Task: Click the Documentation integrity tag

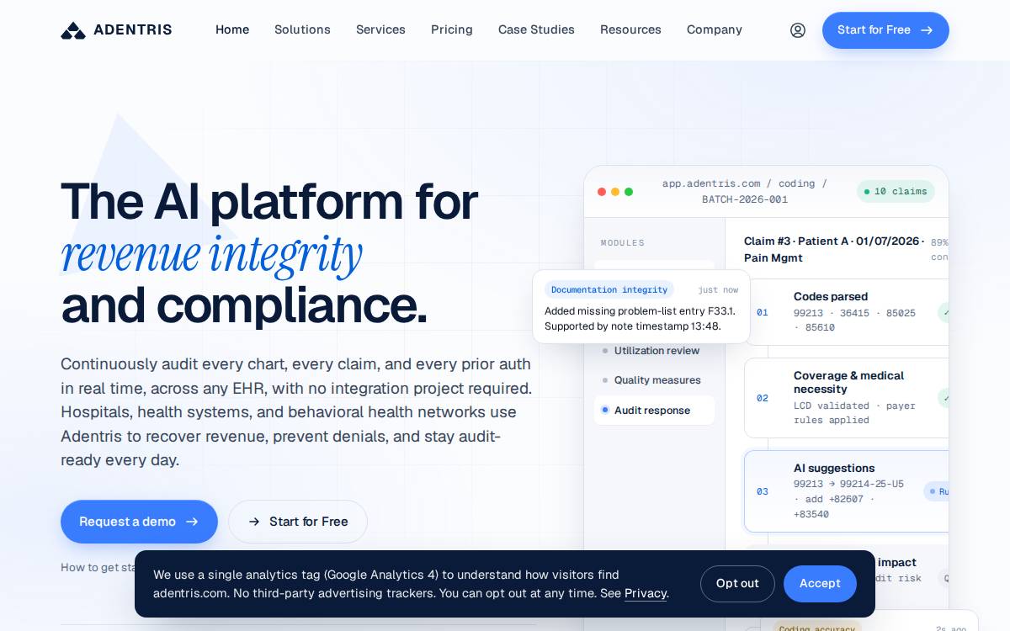Action: (x=609, y=290)
